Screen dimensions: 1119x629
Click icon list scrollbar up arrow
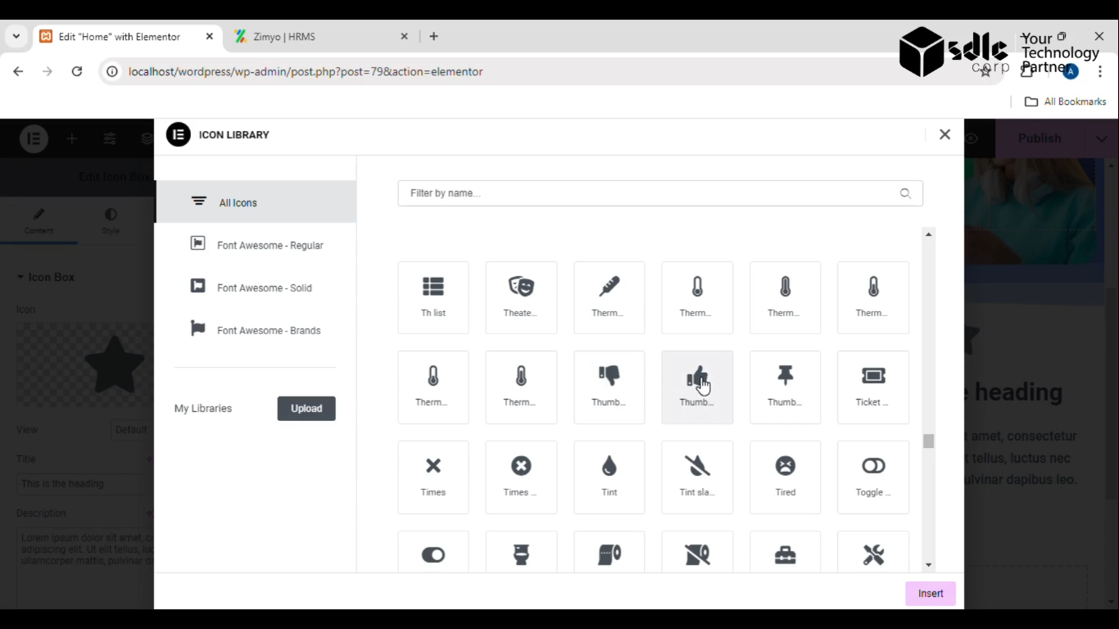[x=928, y=234]
